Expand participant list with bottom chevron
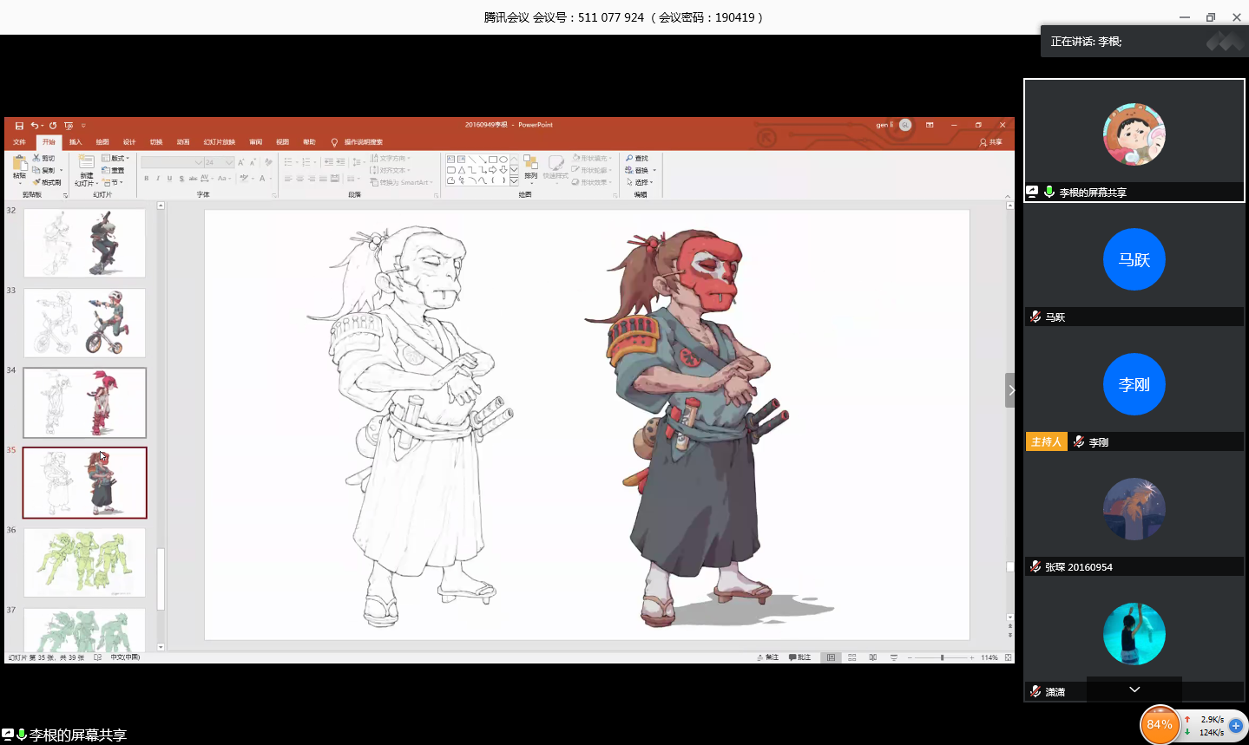Image resolution: width=1249 pixels, height=745 pixels. (1134, 689)
